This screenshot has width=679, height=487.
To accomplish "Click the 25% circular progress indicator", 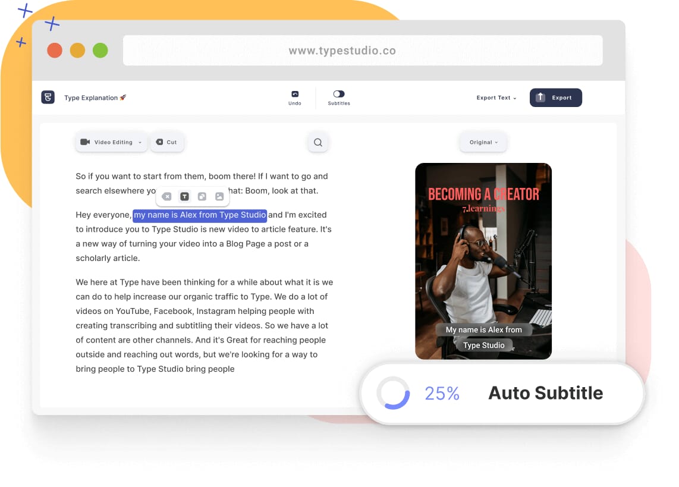I will [x=393, y=393].
